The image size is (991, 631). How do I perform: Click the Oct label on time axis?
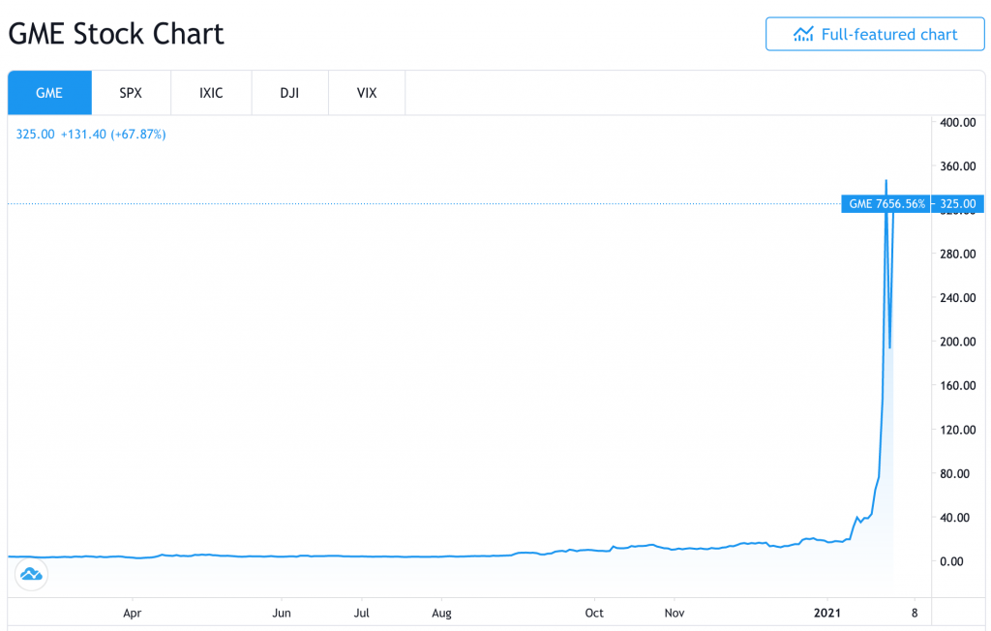[x=594, y=613]
